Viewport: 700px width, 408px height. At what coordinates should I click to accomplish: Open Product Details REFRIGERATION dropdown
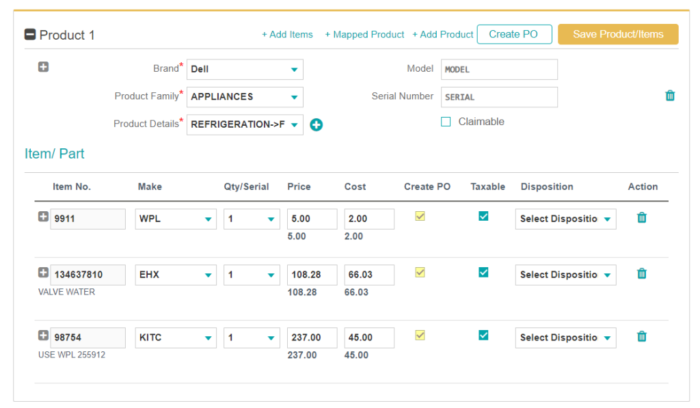click(x=245, y=124)
